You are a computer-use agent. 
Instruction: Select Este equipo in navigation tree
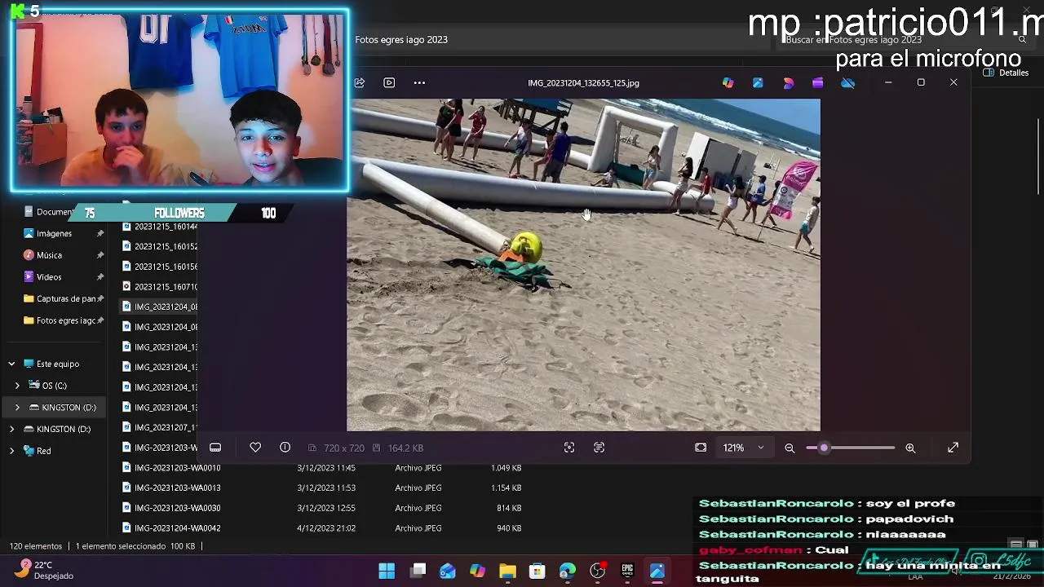point(57,364)
